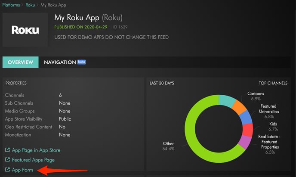Click the Other 64.4% chart label

(x=168, y=146)
